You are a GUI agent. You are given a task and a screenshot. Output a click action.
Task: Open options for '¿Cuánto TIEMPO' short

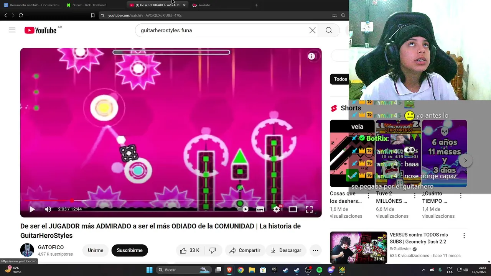pyautogui.click(x=461, y=196)
